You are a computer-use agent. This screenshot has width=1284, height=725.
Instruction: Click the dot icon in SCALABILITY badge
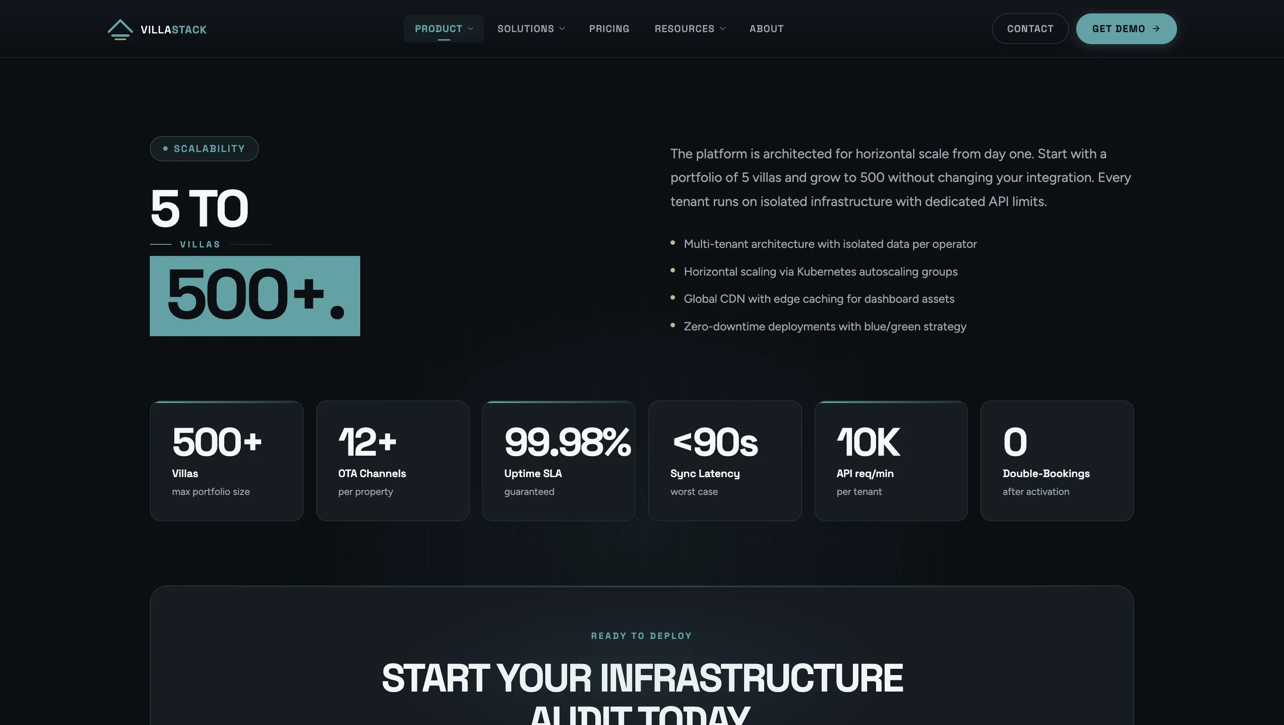[x=165, y=148]
